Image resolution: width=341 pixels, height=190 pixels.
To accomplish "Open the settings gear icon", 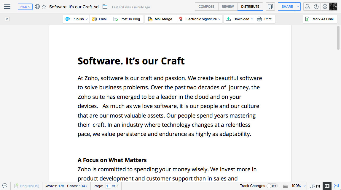I will click(325, 7).
